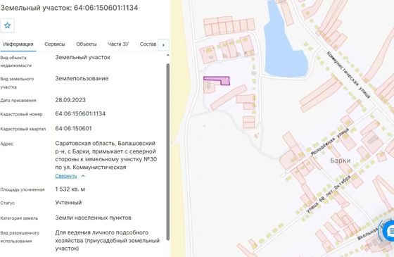
Task: Click the date value 28.09.2023
Action: pos(70,100)
